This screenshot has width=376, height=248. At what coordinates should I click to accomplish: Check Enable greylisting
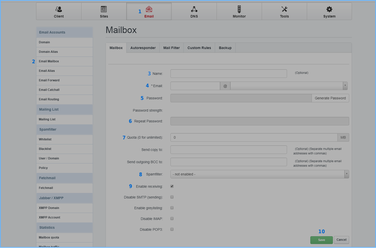click(x=172, y=208)
